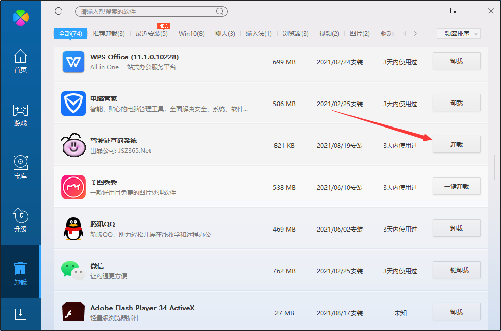The height and width of the screenshot is (331, 501).
Task: Click the vertical scrollbar thumb
Action: [494, 167]
